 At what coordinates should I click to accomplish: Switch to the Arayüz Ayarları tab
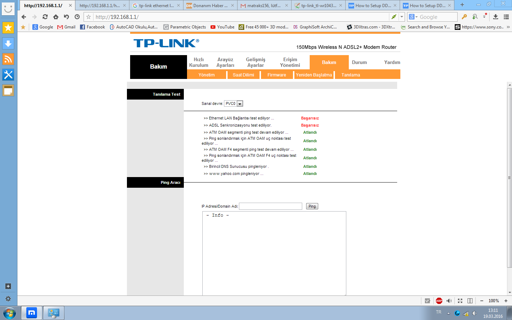click(x=225, y=62)
